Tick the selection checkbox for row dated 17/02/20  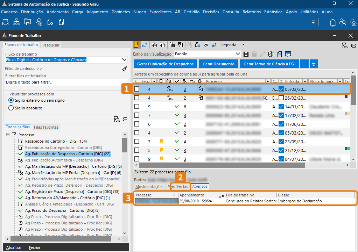(137, 115)
